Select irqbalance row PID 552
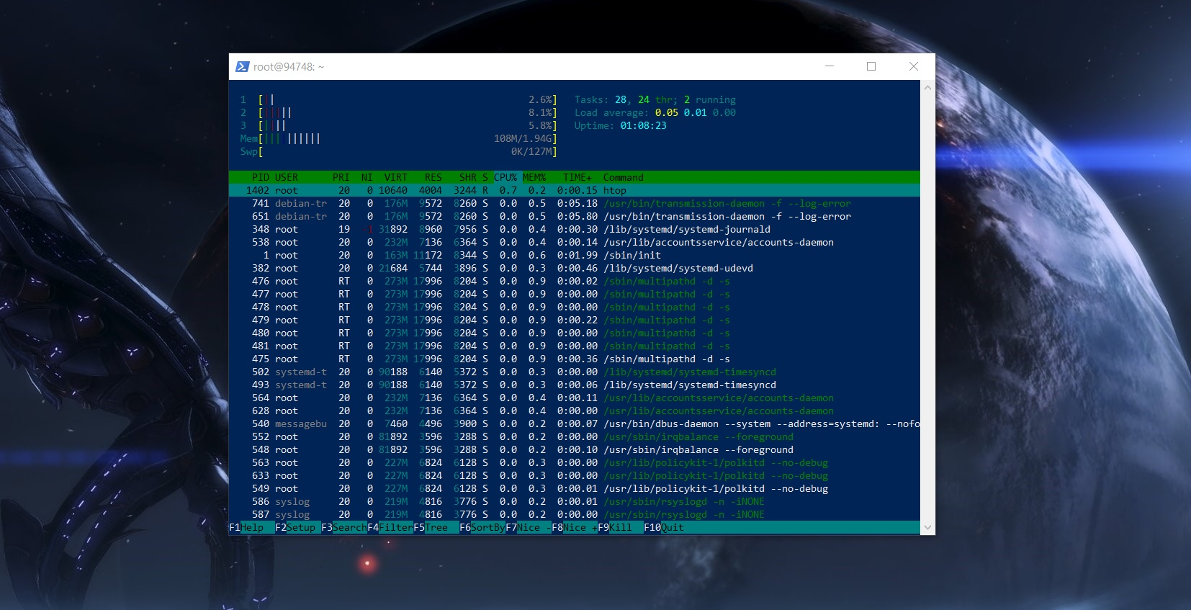 (575, 436)
